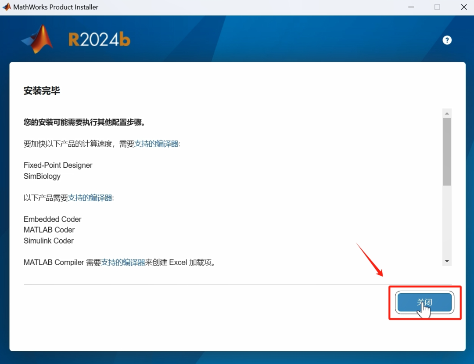Click the 关闭 button

coord(424,302)
